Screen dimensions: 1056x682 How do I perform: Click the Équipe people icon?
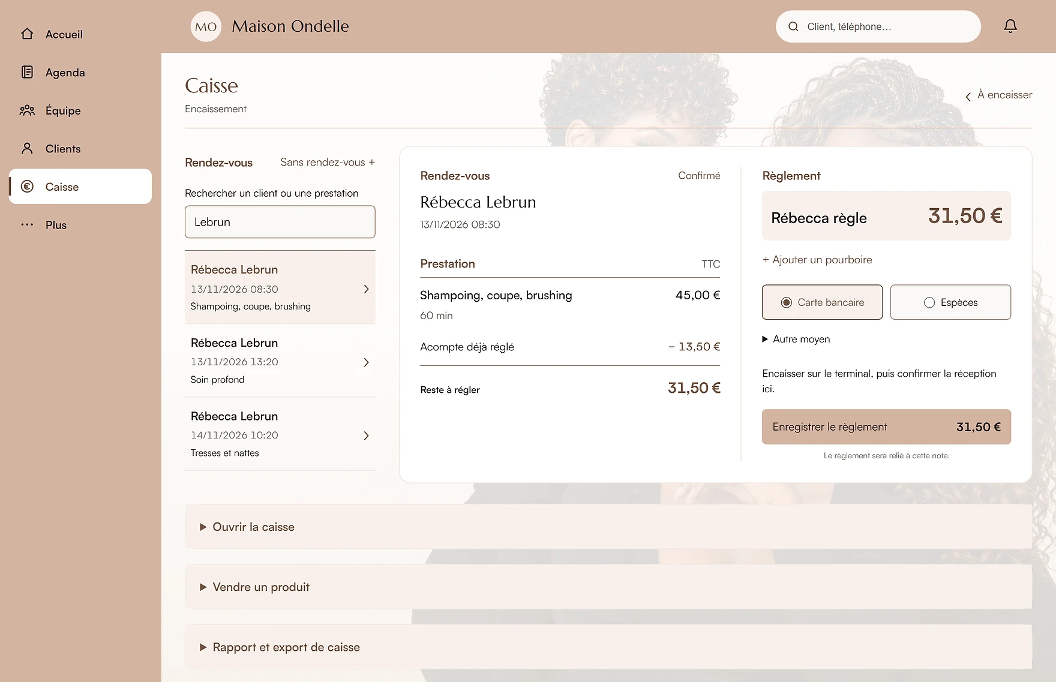[27, 110]
